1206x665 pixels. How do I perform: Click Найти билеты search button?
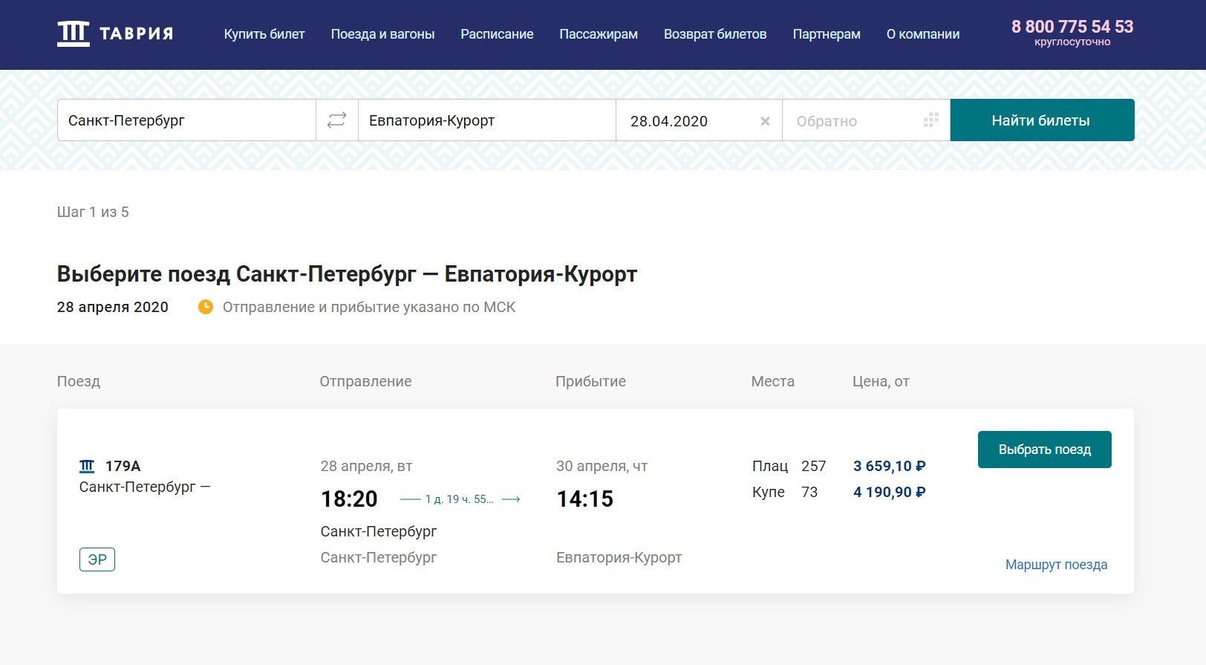click(x=1042, y=120)
